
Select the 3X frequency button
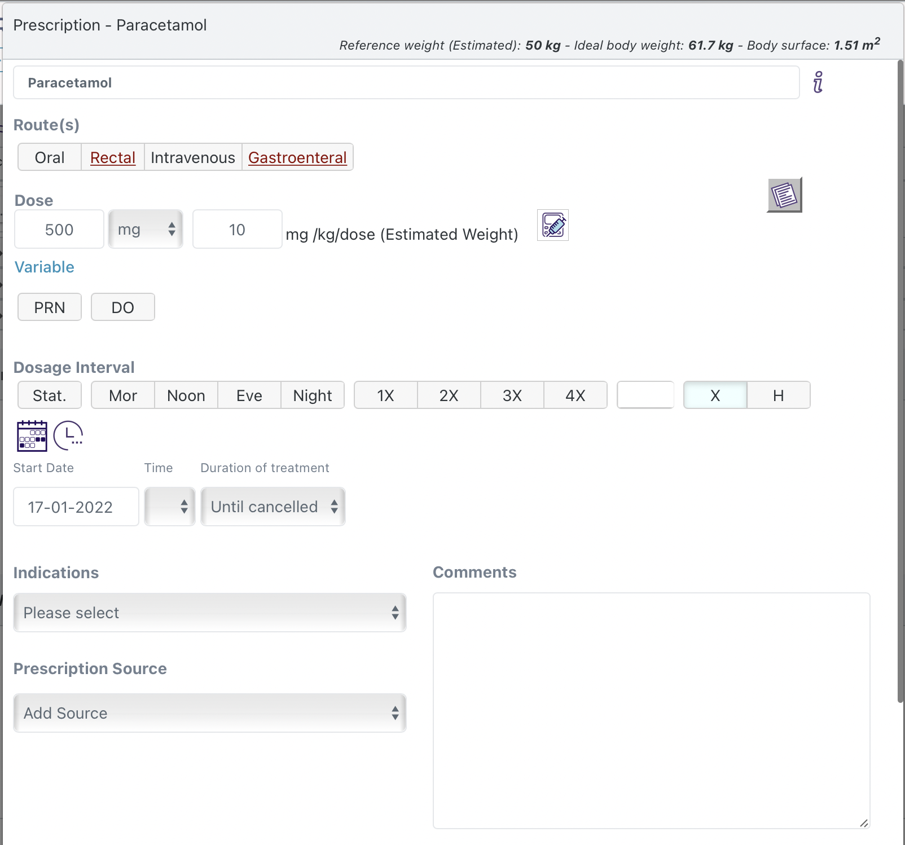coord(512,395)
